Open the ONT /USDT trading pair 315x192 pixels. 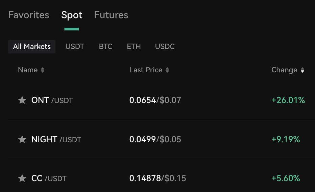point(52,100)
